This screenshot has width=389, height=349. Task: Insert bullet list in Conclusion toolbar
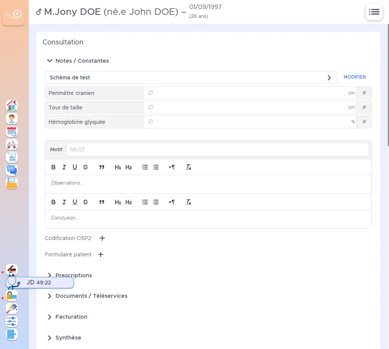(156, 202)
